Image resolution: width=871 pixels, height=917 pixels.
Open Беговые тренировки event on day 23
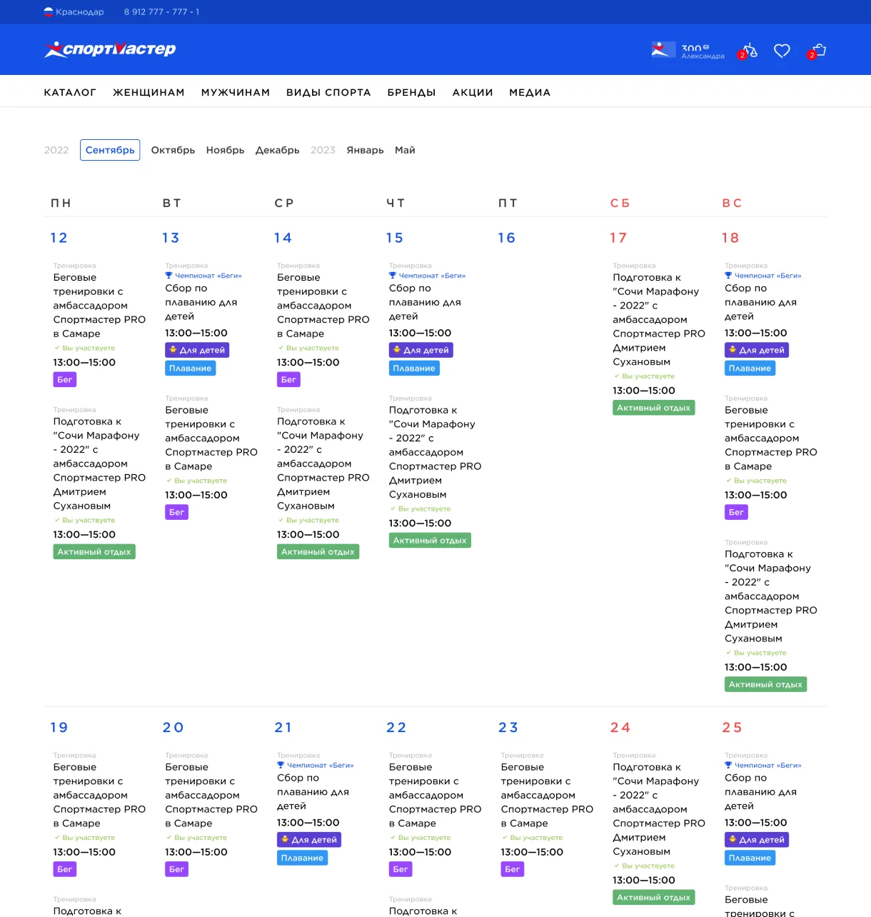pos(547,795)
